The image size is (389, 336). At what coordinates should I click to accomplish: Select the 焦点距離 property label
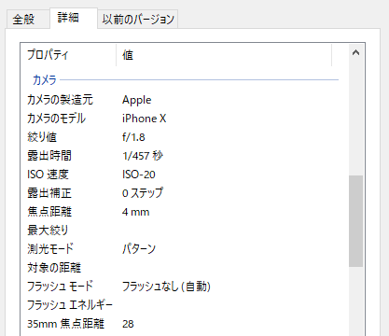click(x=49, y=212)
